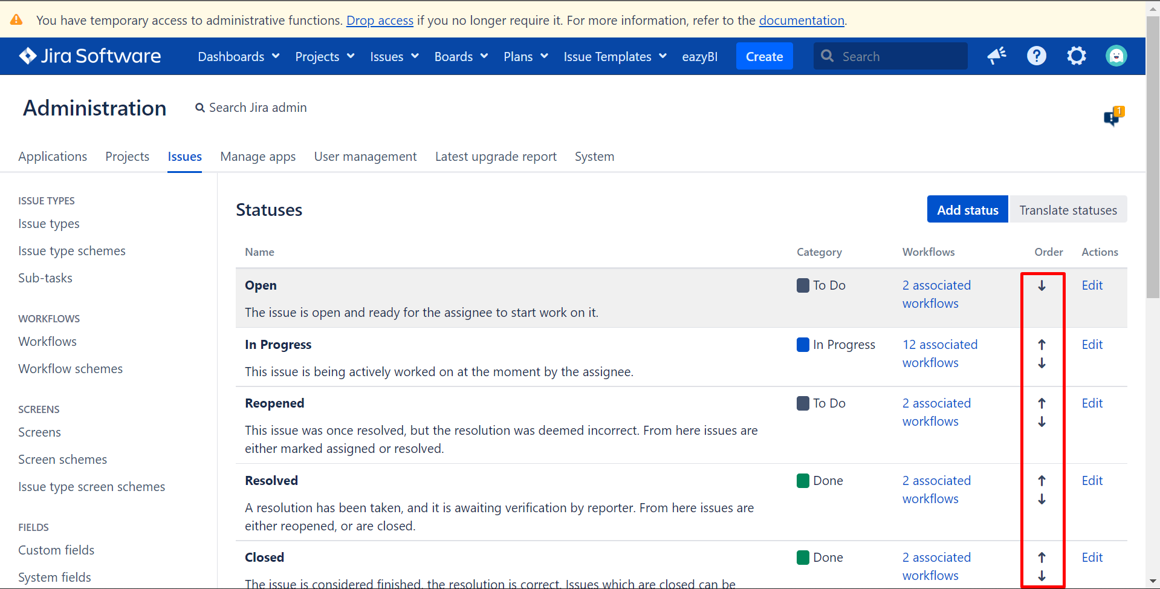
Task: Click inside the Search Jira admin field
Action: (x=258, y=107)
